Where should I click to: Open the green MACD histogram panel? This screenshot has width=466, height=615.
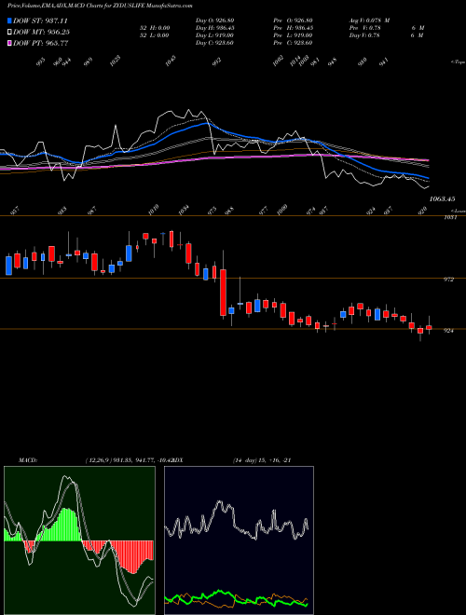[79, 540]
